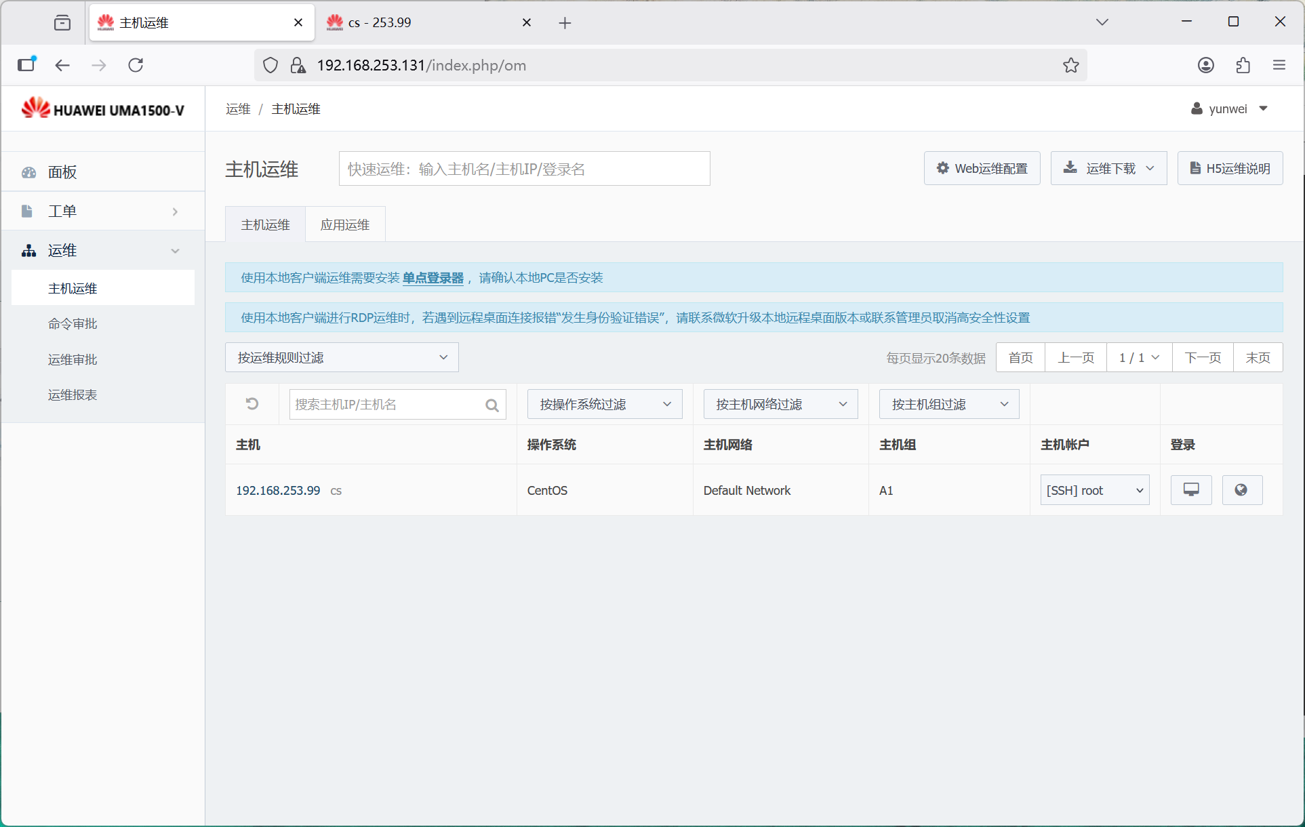Click the globe web login icon
1305x827 pixels.
pyautogui.click(x=1241, y=490)
